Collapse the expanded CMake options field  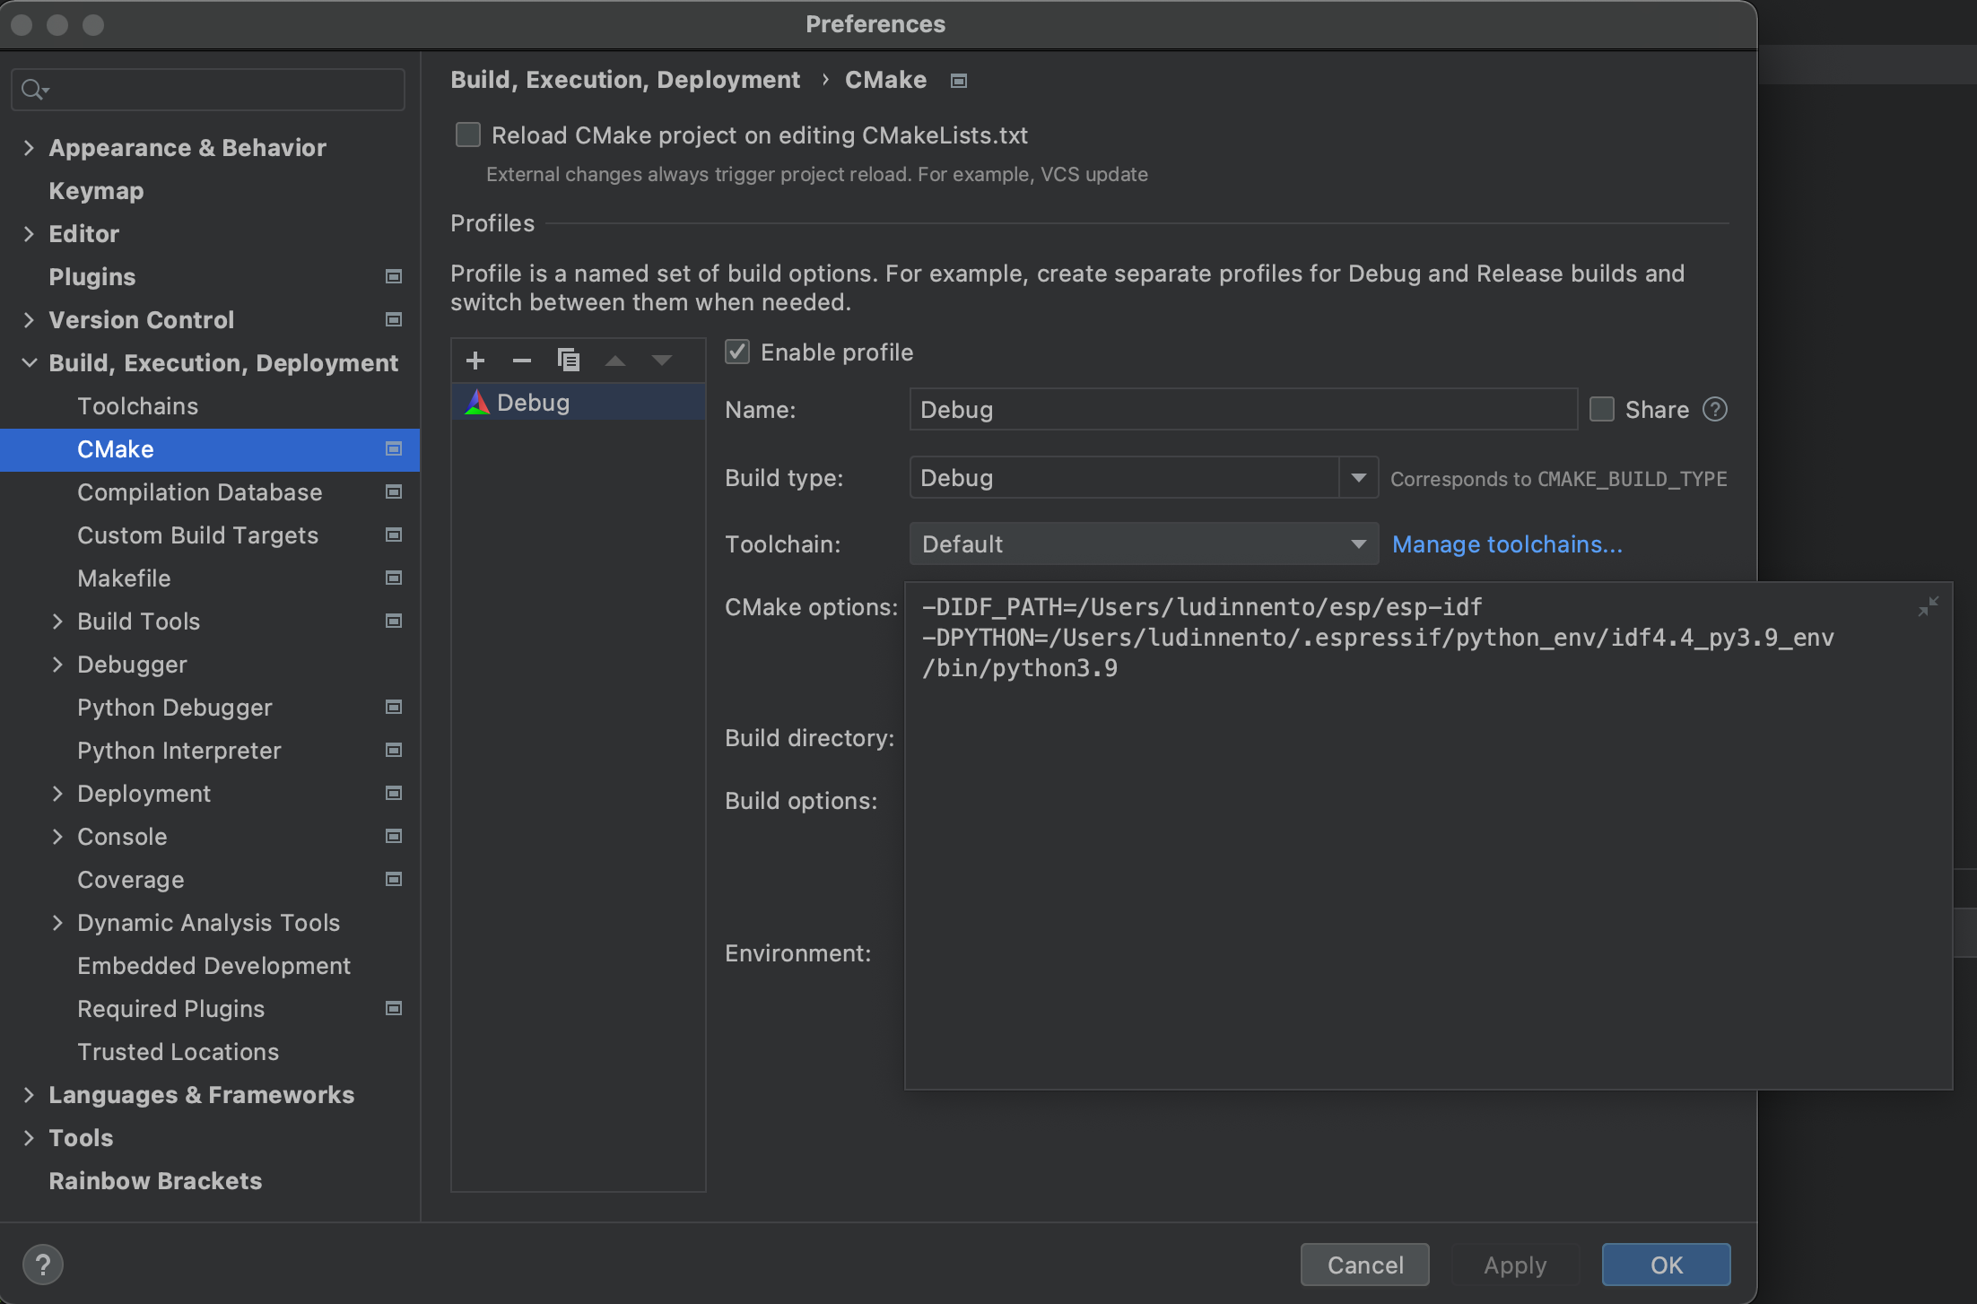pos(1928,607)
